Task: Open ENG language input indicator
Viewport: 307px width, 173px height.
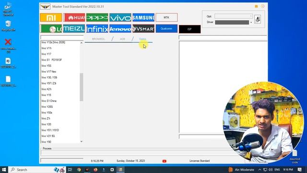Action: point(277,170)
